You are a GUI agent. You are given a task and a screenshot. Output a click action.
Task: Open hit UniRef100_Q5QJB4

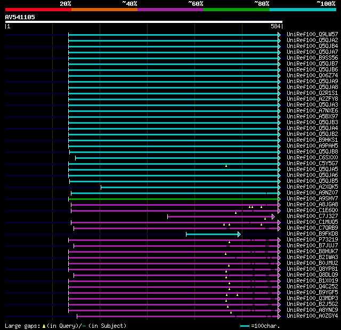[x=312, y=46]
